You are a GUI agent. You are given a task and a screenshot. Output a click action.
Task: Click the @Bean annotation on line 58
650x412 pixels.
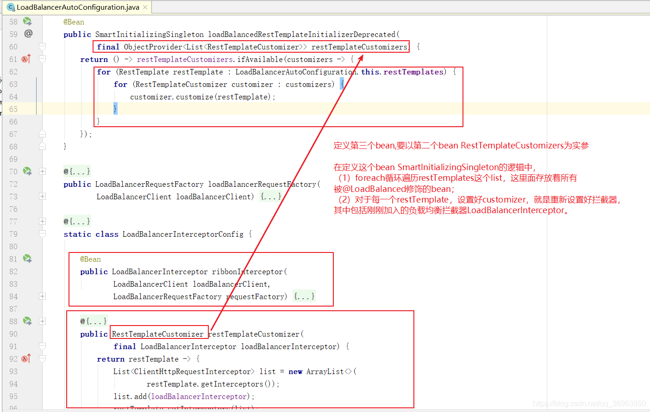pyautogui.click(x=74, y=22)
